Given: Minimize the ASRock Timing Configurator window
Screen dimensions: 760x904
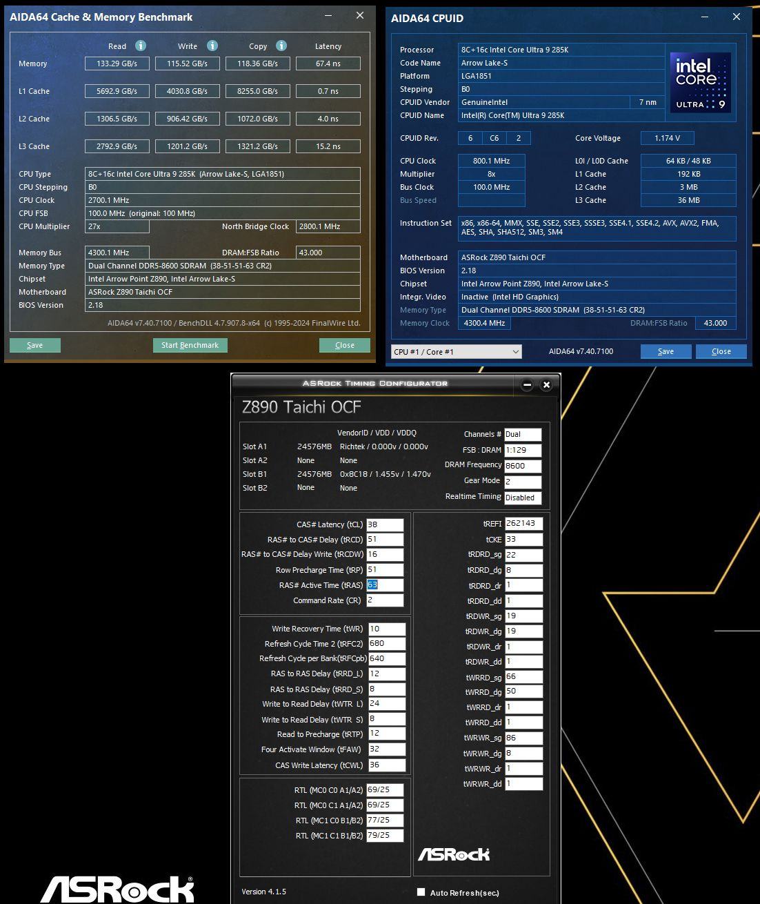Looking at the screenshot, I should click(528, 384).
